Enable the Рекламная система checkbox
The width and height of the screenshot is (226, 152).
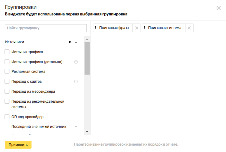(7, 72)
